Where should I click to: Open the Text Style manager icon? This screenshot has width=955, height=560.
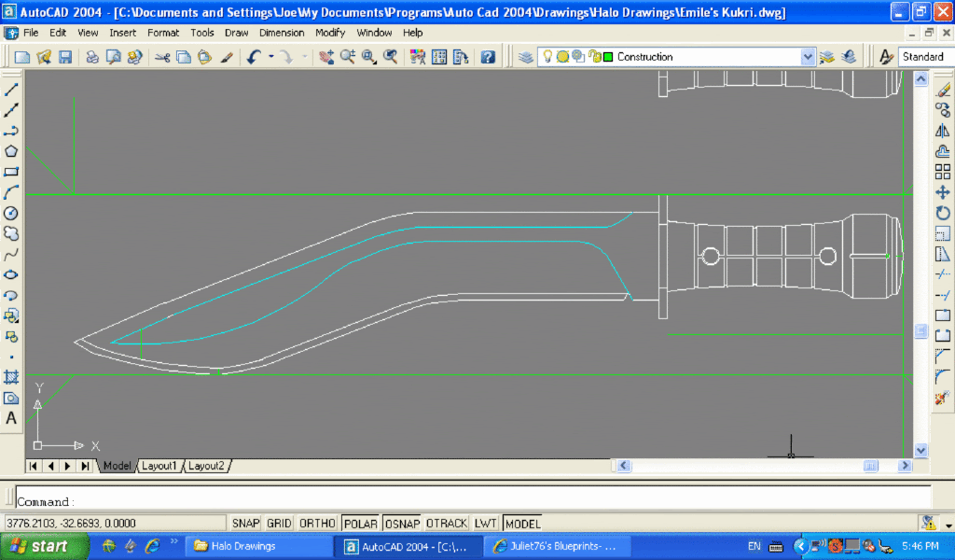pos(886,57)
